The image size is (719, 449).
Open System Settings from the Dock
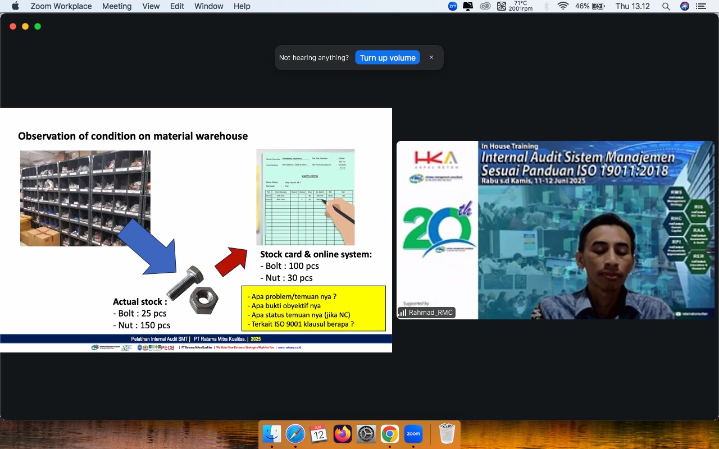(366, 434)
